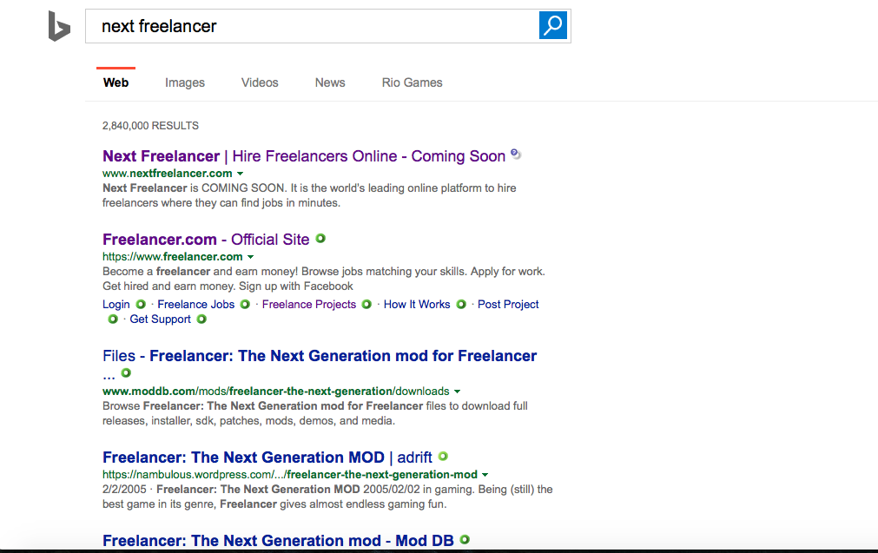Click green safety icon next to Freelancer.com Official Site

coord(320,239)
